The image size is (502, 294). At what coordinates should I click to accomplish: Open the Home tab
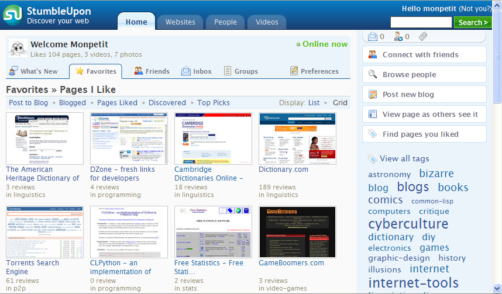[136, 22]
